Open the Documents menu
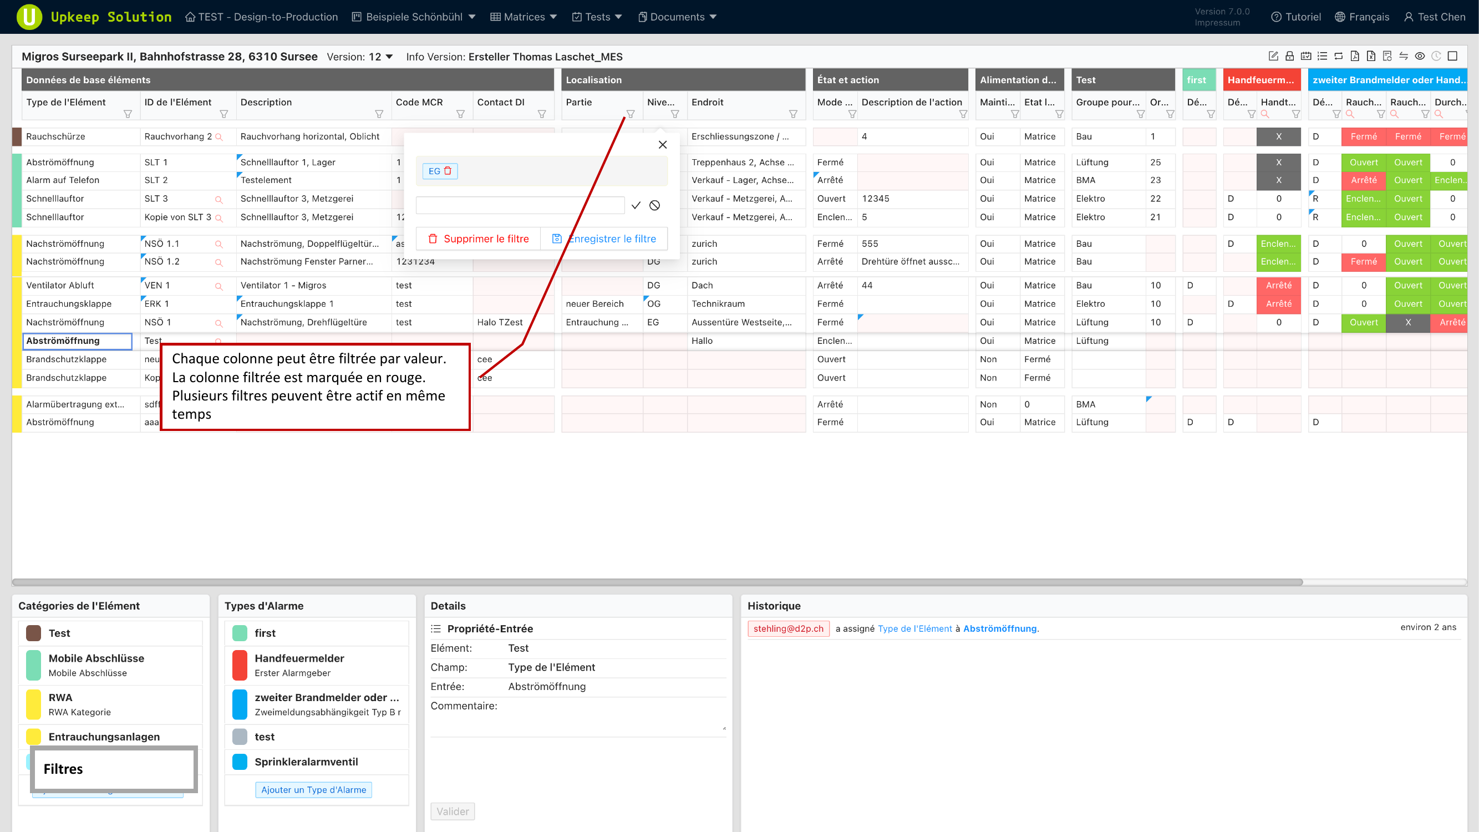Image resolution: width=1479 pixels, height=832 pixels. (677, 17)
